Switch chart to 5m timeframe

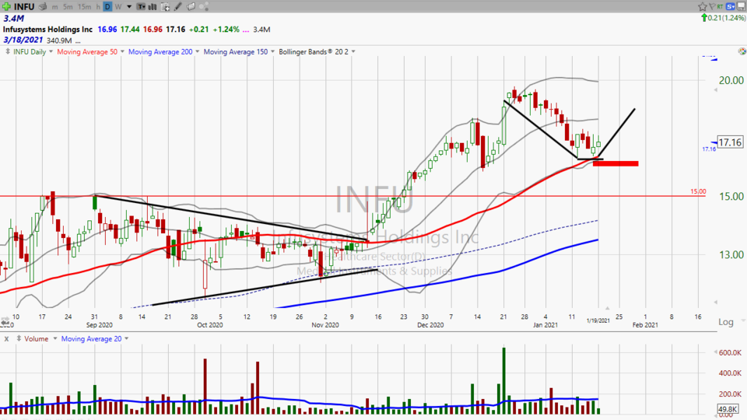(x=68, y=7)
